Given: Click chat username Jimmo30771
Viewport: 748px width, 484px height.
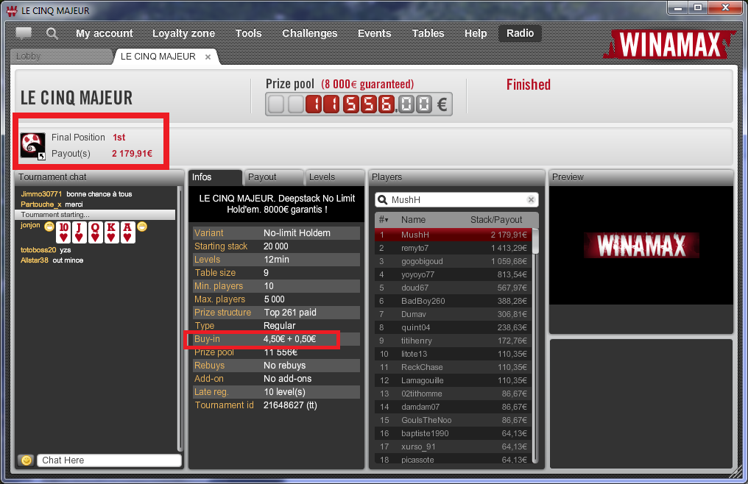Looking at the screenshot, I should point(41,194).
